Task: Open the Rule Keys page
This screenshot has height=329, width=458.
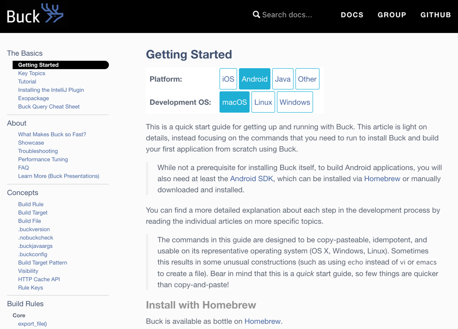Action: (31, 287)
